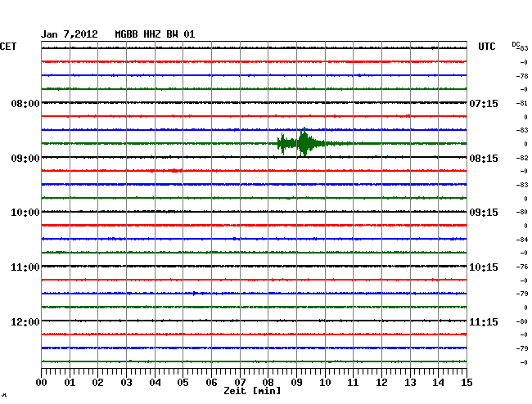Viewport: 532px width, 404px height.
Task: Click the '09:15' UTC time label
Action: pyautogui.click(x=484, y=213)
